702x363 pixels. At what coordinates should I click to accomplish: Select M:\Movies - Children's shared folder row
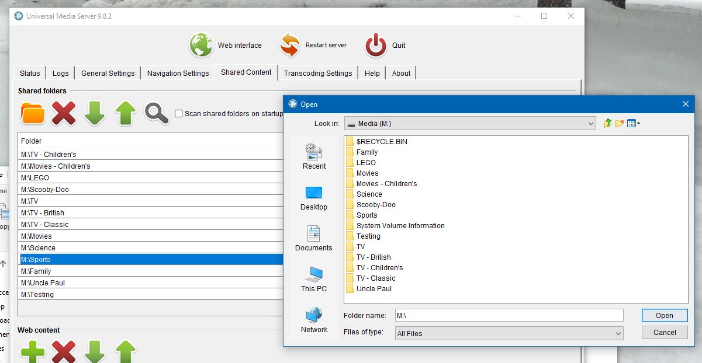click(151, 166)
